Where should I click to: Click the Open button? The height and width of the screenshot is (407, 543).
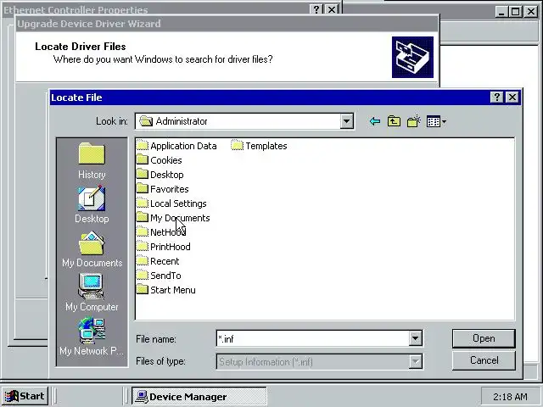tap(484, 338)
